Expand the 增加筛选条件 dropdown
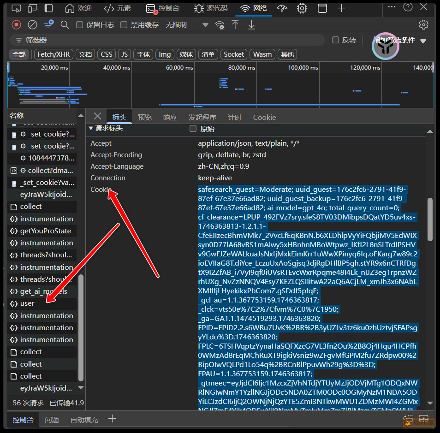 pos(422,41)
